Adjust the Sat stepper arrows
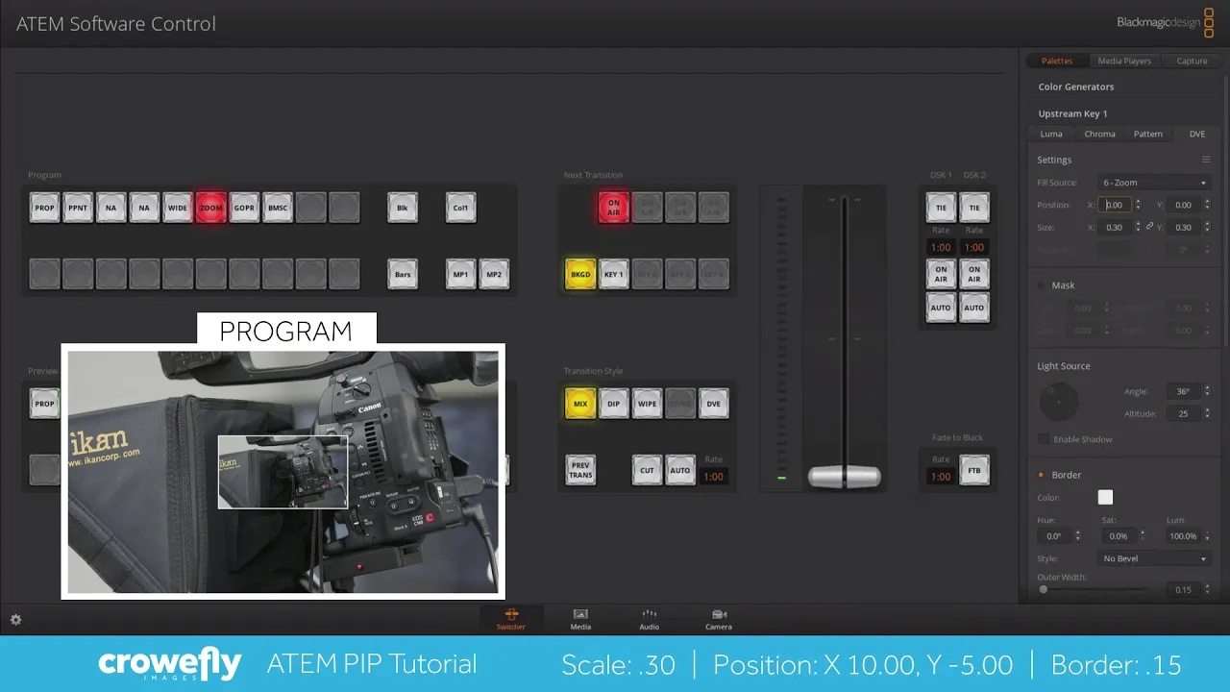Viewport: 1230px width, 692px height. click(x=1144, y=536)
